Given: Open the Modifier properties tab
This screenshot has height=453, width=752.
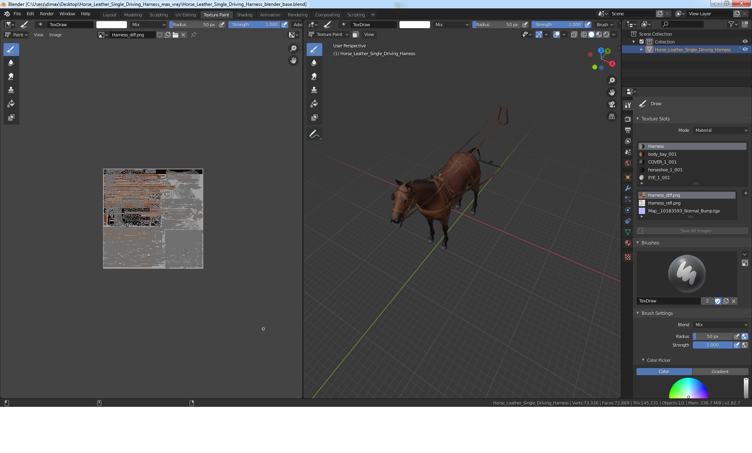Looking at the screenshot, I should (x=628, y=188).
